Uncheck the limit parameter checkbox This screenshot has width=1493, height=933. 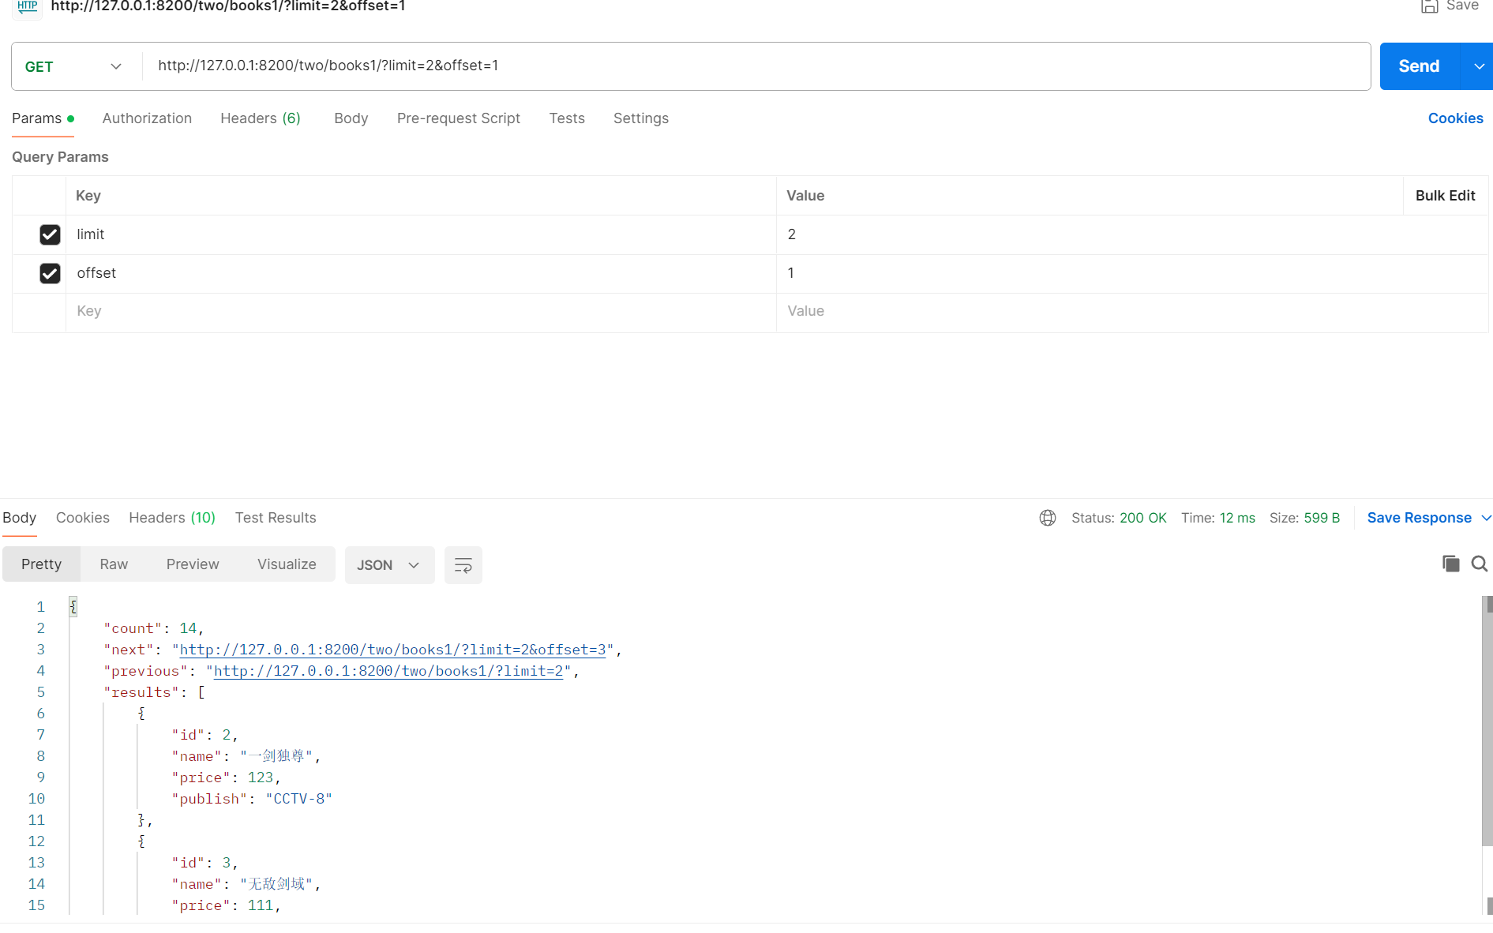click(x=50, y=234)
